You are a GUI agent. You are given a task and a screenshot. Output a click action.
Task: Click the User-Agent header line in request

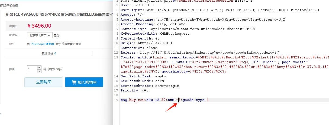coord(220,10)
